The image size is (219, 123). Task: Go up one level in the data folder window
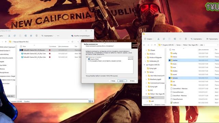point(155,45)
